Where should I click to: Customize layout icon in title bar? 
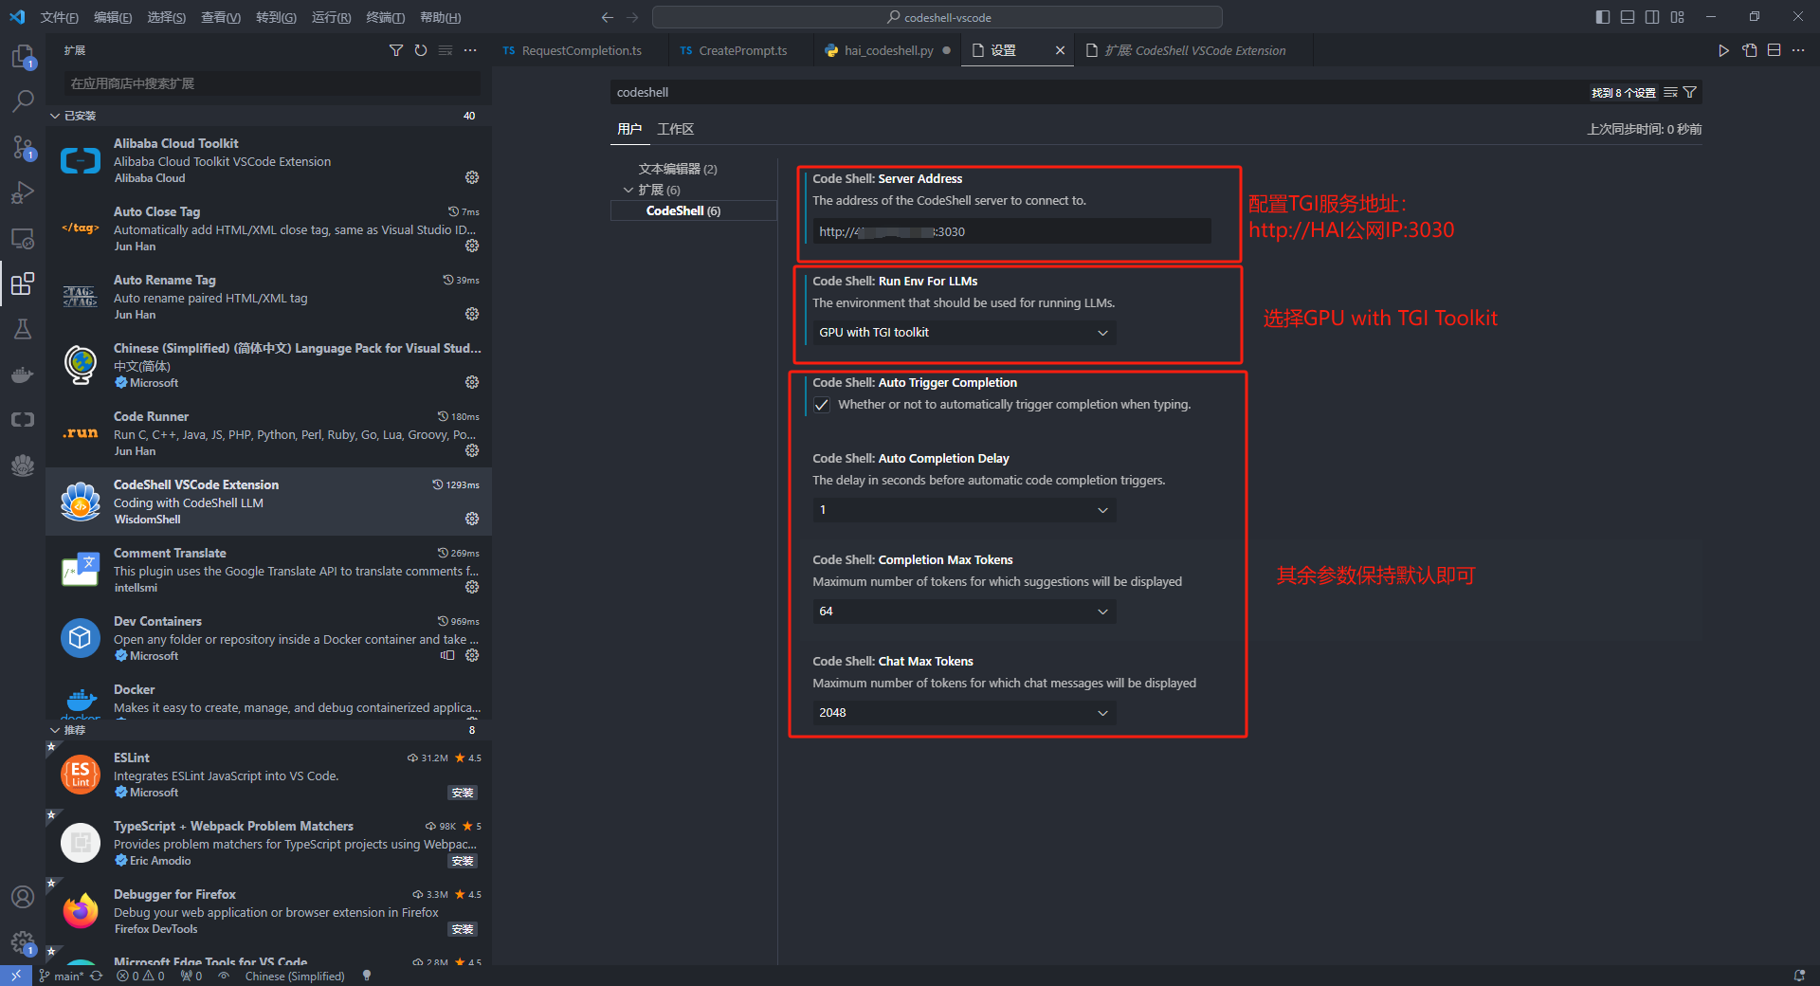1678,17
